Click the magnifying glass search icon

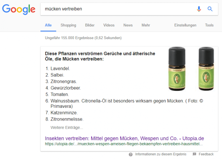click(x=210, y=9)
